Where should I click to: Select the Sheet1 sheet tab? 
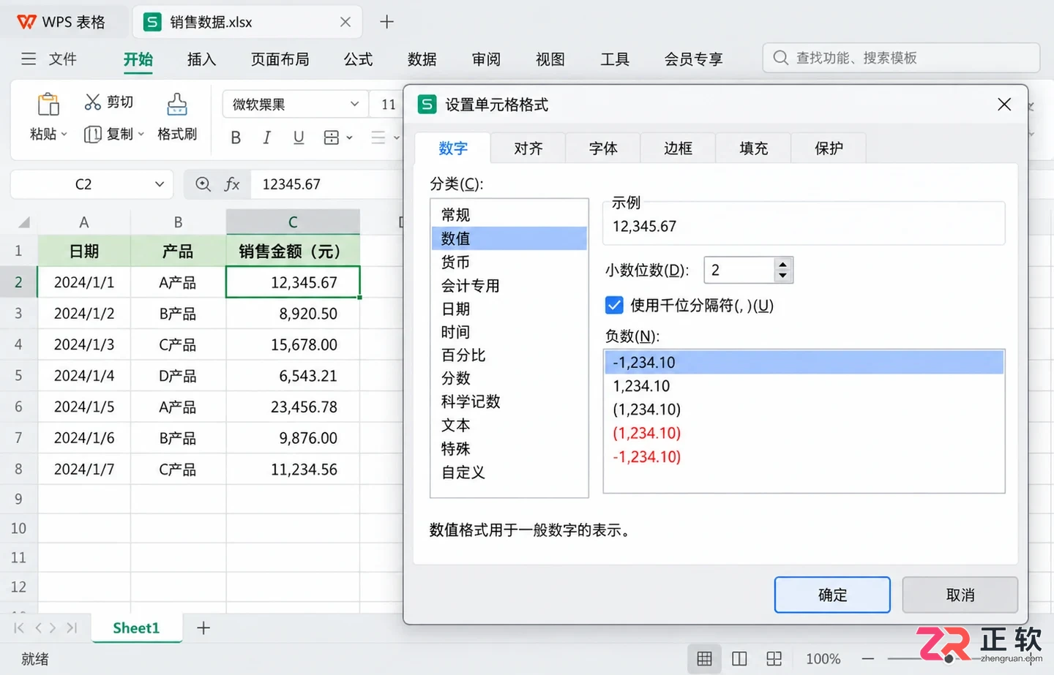pyautogui.click(x=136, y=627)
